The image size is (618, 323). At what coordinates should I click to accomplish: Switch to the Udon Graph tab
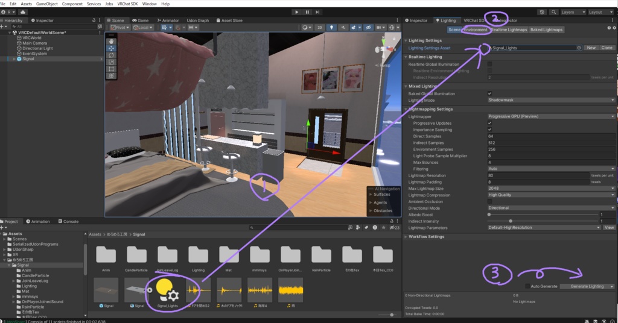(197, 20)
